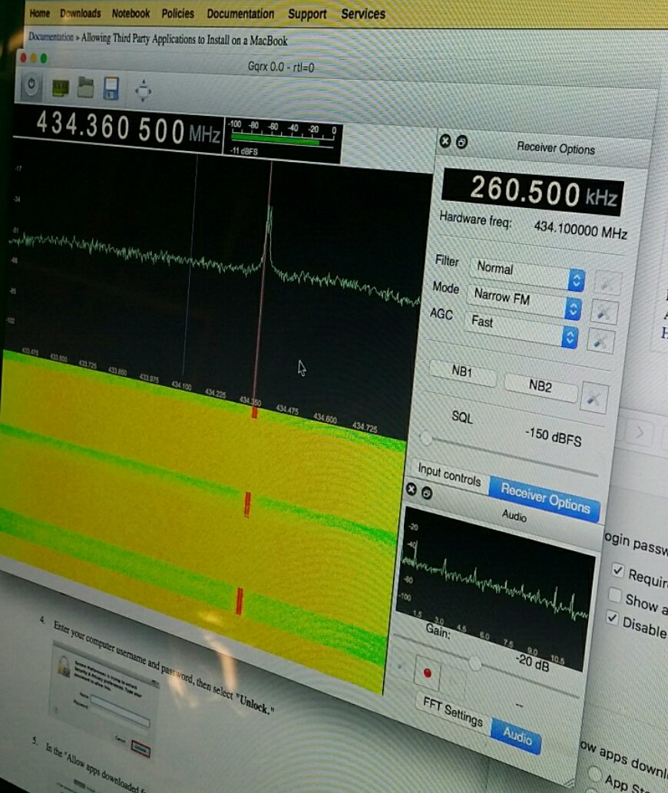Open the Support webpage menu item
The width and height of the screenshot is (668, 793).
(307, 14)
